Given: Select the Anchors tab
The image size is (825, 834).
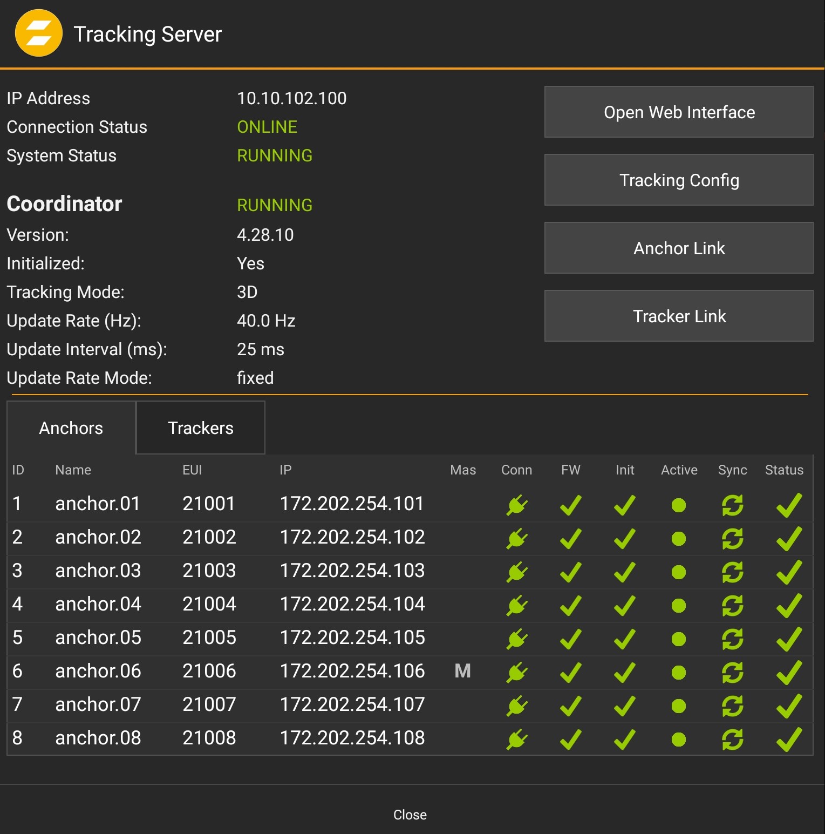Looking at the screenshot, I should [70, 428].
